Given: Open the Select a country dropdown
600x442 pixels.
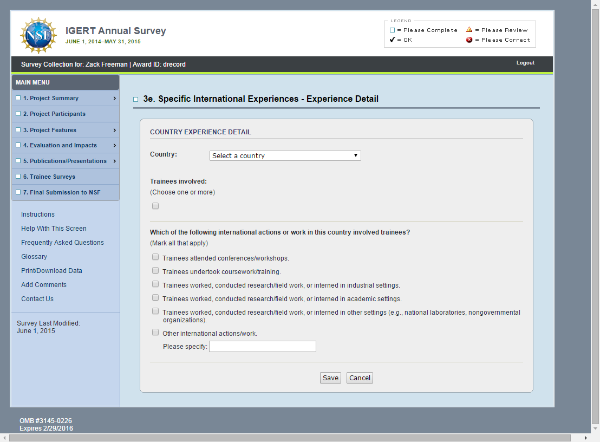Looking at the screenshot, I should click(285, 156).
